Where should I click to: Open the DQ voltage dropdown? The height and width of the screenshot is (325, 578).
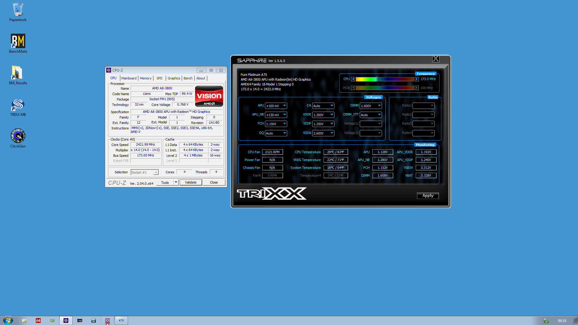click(276, 133)
